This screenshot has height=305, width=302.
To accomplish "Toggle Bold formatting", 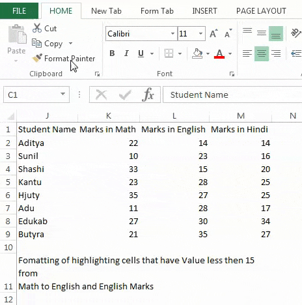I will tap(112, 53).
